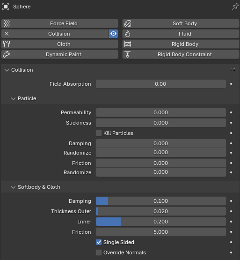
Task: Click the Rigid Body Constraint icon
Action: [128, 54]
